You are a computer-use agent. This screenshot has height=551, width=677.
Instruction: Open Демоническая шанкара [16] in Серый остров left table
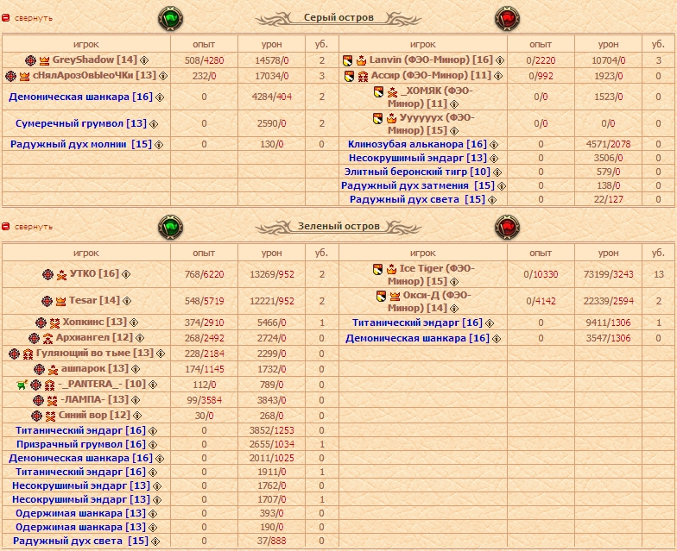coord(81,97)
